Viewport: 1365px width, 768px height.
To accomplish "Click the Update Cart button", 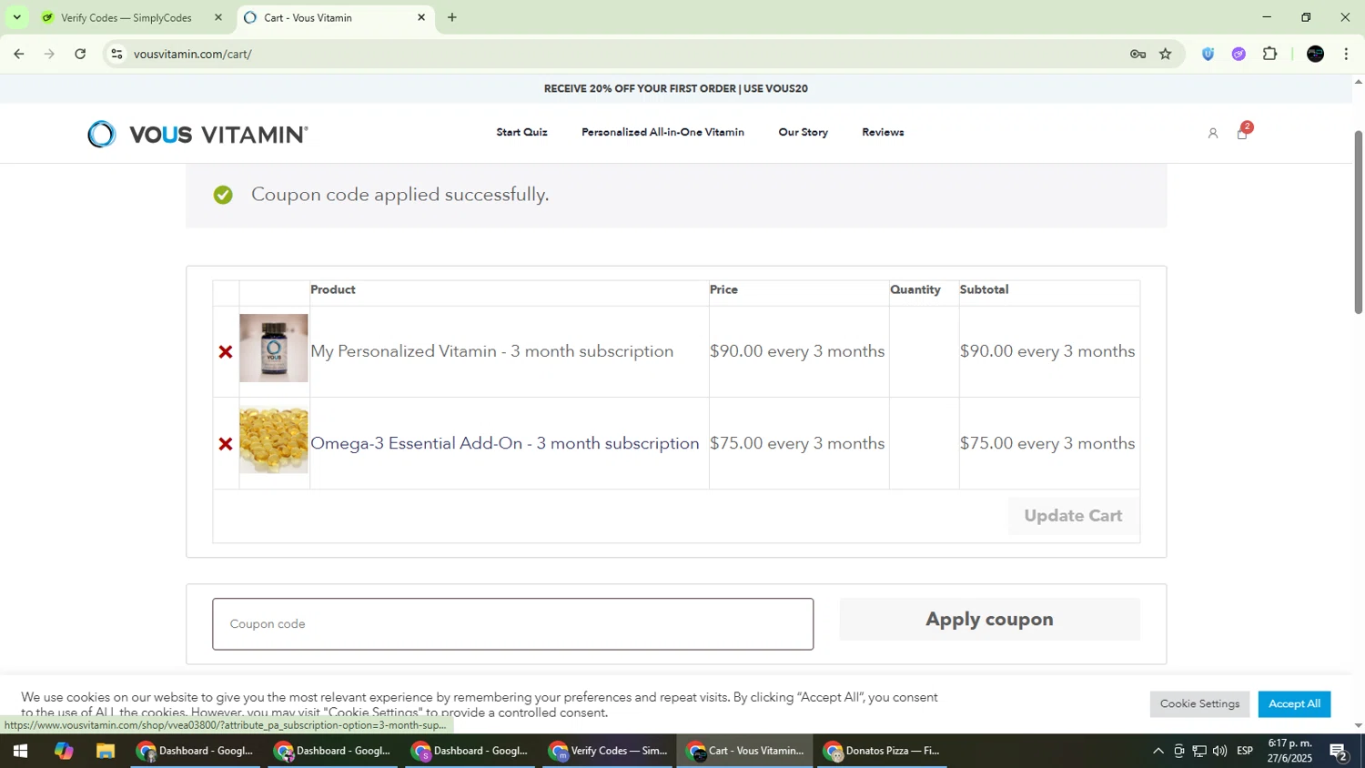I will click(1074, 516).
